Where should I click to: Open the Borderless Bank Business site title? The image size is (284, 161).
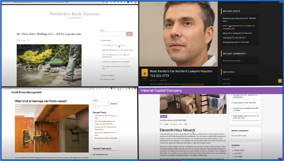(74, 14)
